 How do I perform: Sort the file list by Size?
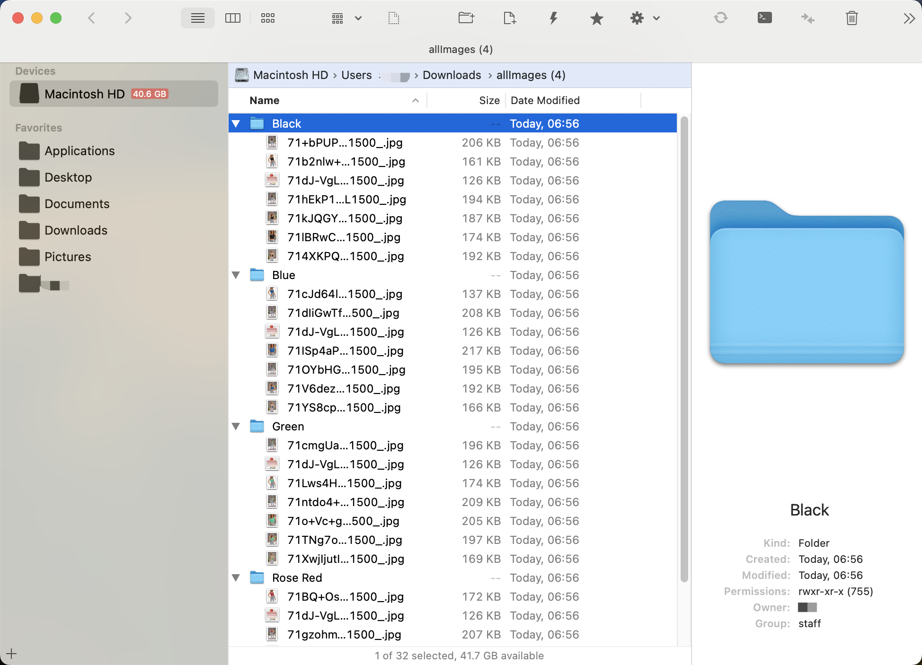489,100
